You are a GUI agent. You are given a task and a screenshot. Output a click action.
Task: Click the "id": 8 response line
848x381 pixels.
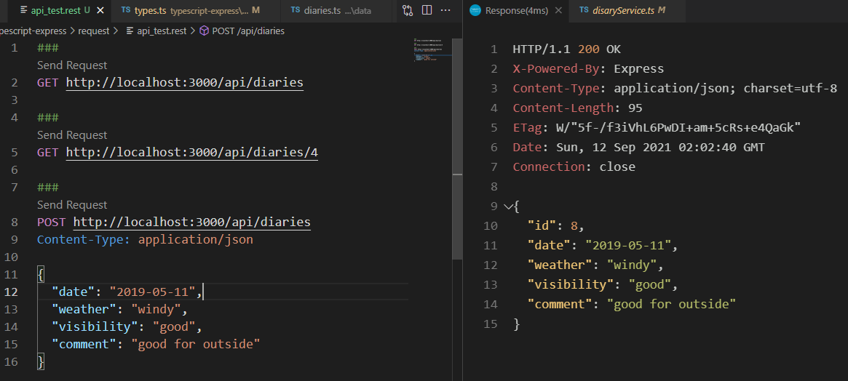tap(556, 225)
